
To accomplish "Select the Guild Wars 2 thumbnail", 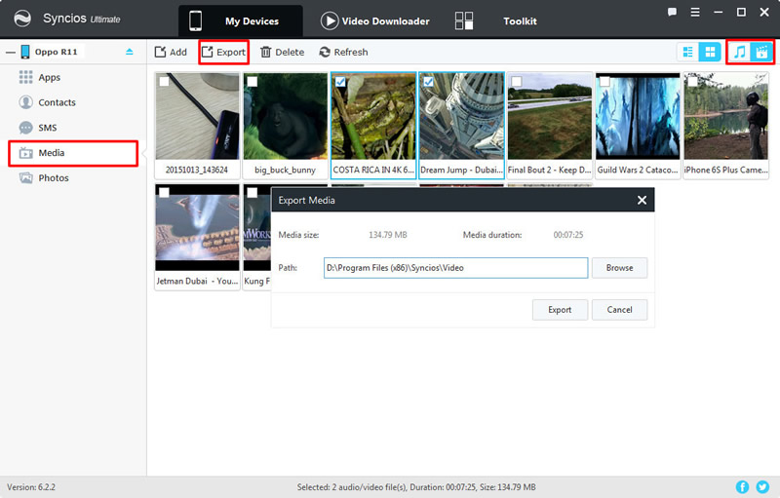I will [638, 116].
